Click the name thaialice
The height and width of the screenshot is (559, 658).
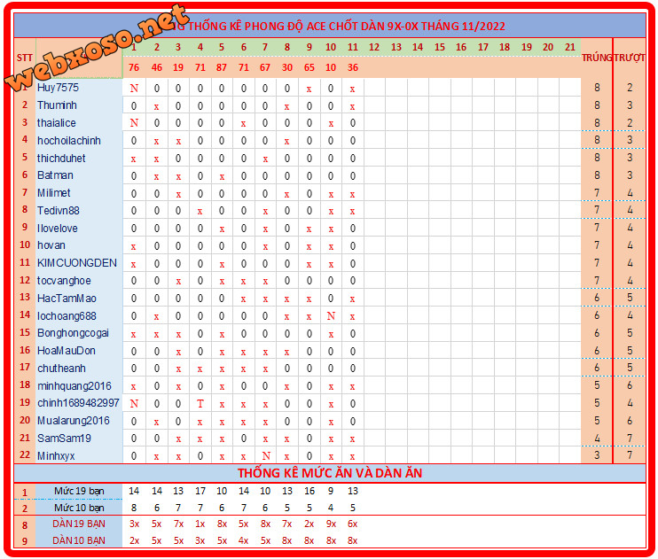(57, 123)
